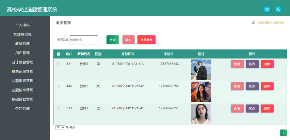Click the green 查询 search button
The height and width of the screenshot is (140, 290).
(112, 40)
